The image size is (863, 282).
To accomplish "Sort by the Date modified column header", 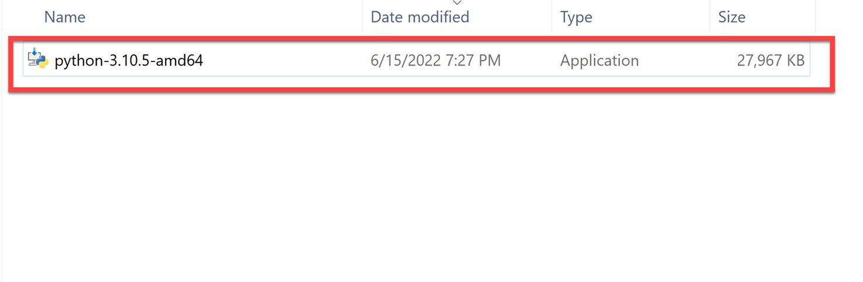I will pyautogui.click(x=420, y=17).
